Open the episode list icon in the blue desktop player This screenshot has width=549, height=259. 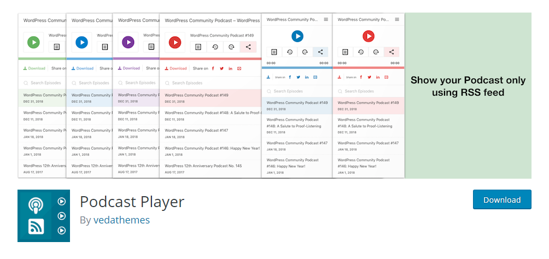tap(104, 47)
